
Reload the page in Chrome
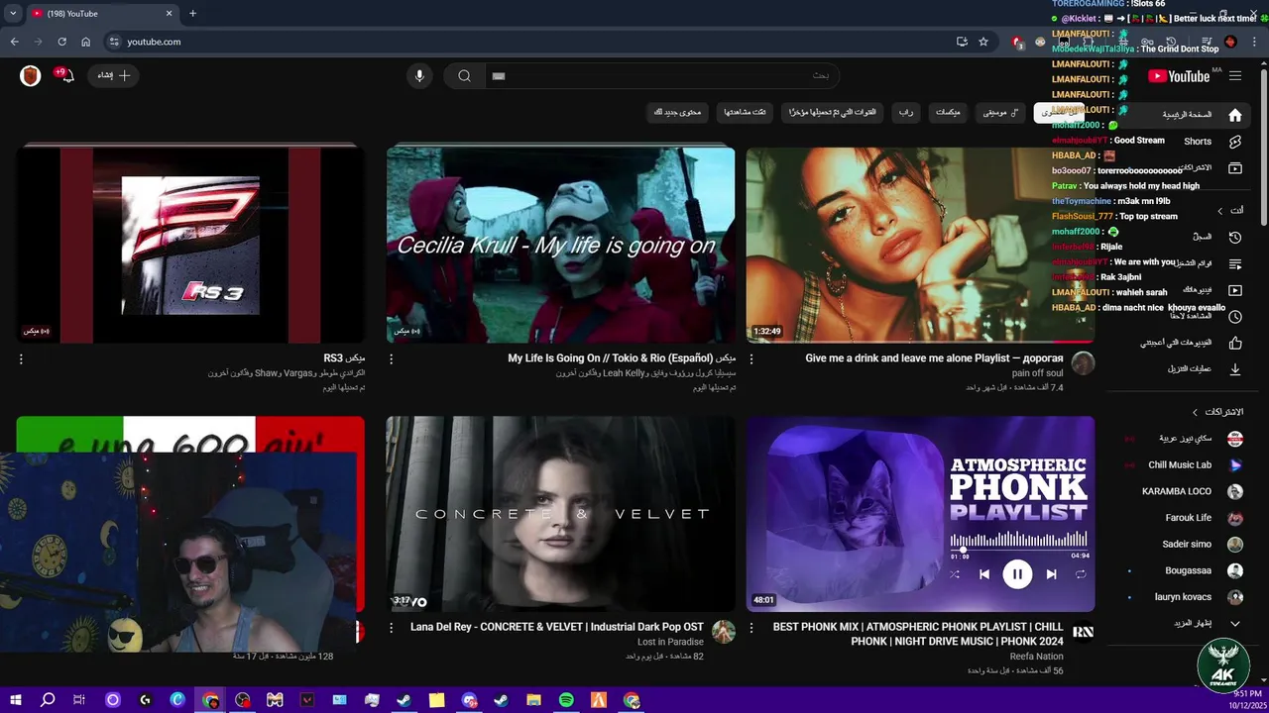click(61, 42)
